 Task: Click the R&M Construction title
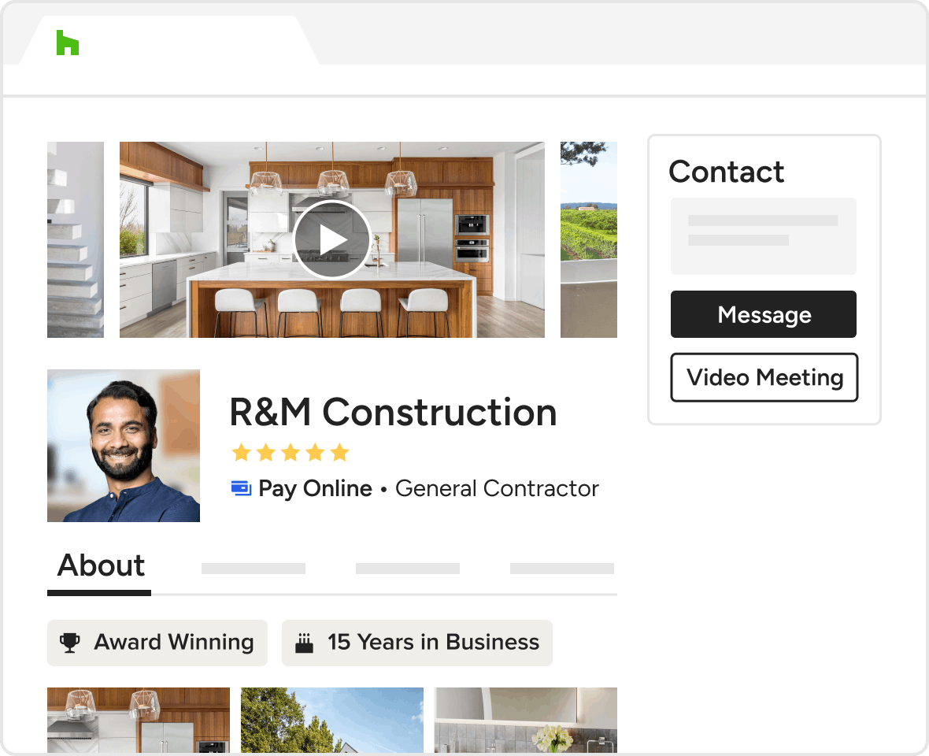tap(393, 412)
